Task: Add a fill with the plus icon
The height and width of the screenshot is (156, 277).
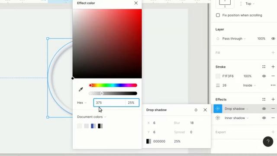Action: click(x=273, y=53)
